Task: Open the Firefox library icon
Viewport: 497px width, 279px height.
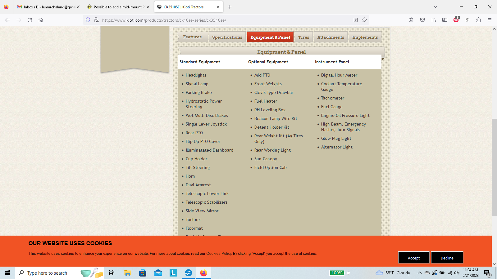Action: coord(434,20)
